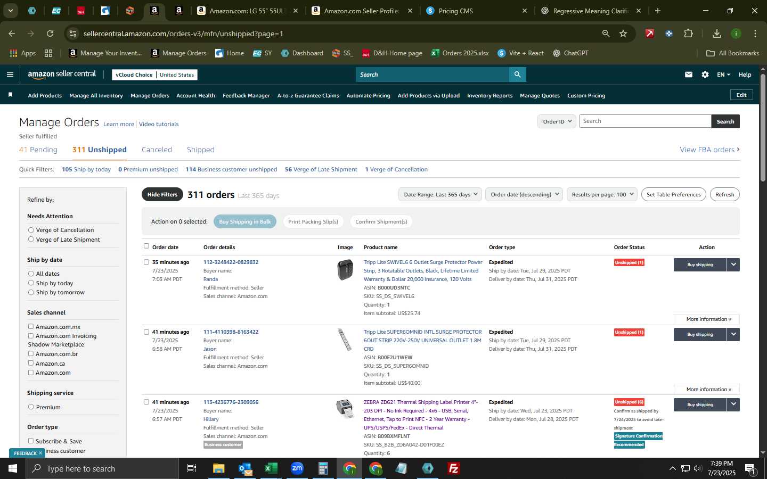Switch to the 41 Pending tab
Screen dimensions: 767x479
pos(38,150)
